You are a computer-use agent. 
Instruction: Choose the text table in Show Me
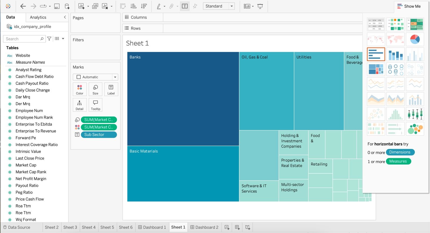click(376, 24)
